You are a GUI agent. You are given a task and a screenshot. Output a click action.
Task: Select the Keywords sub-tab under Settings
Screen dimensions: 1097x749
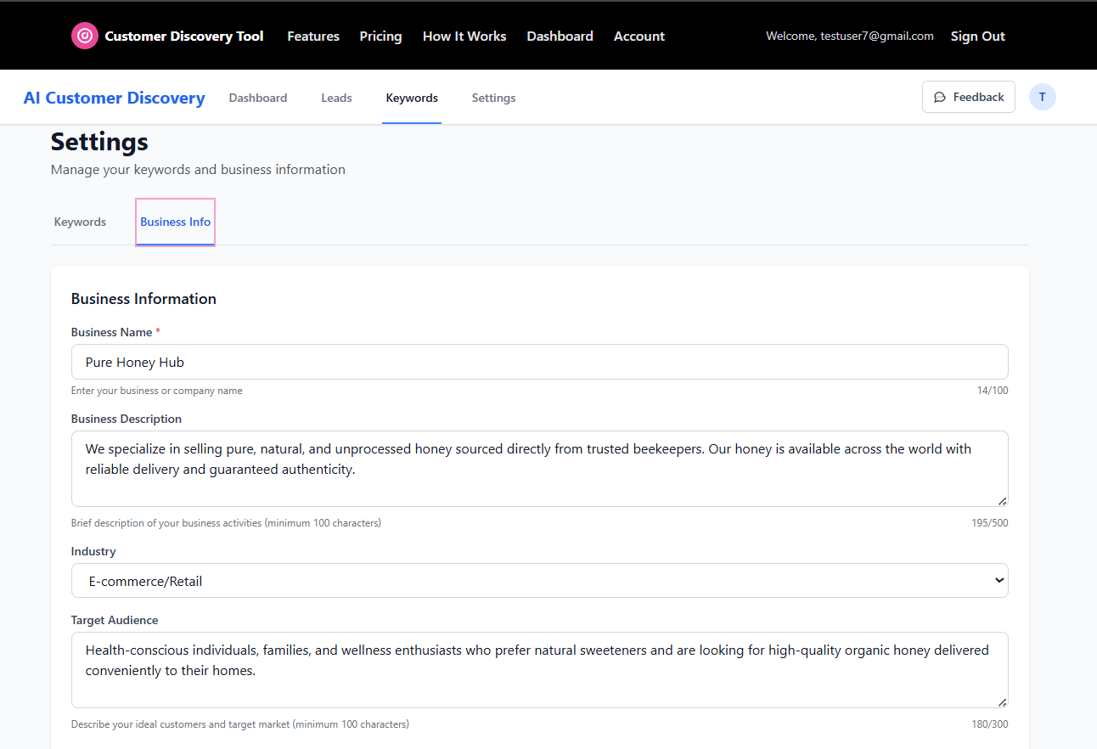80,222
